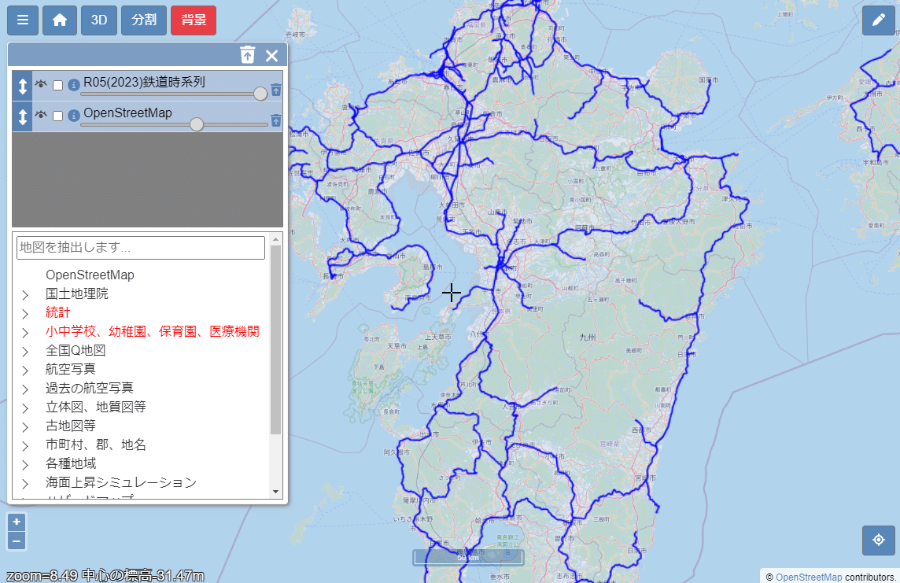
Task: Check the R05(2023)鉄道時系列 layer checkbox
Action: [x=58, y=86]
